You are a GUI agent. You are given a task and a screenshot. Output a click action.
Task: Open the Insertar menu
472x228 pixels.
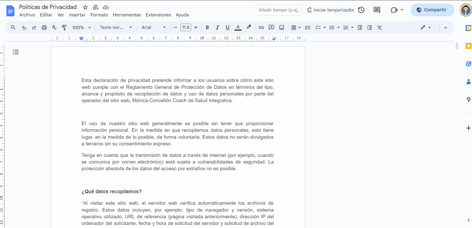[x=77, y=15]
